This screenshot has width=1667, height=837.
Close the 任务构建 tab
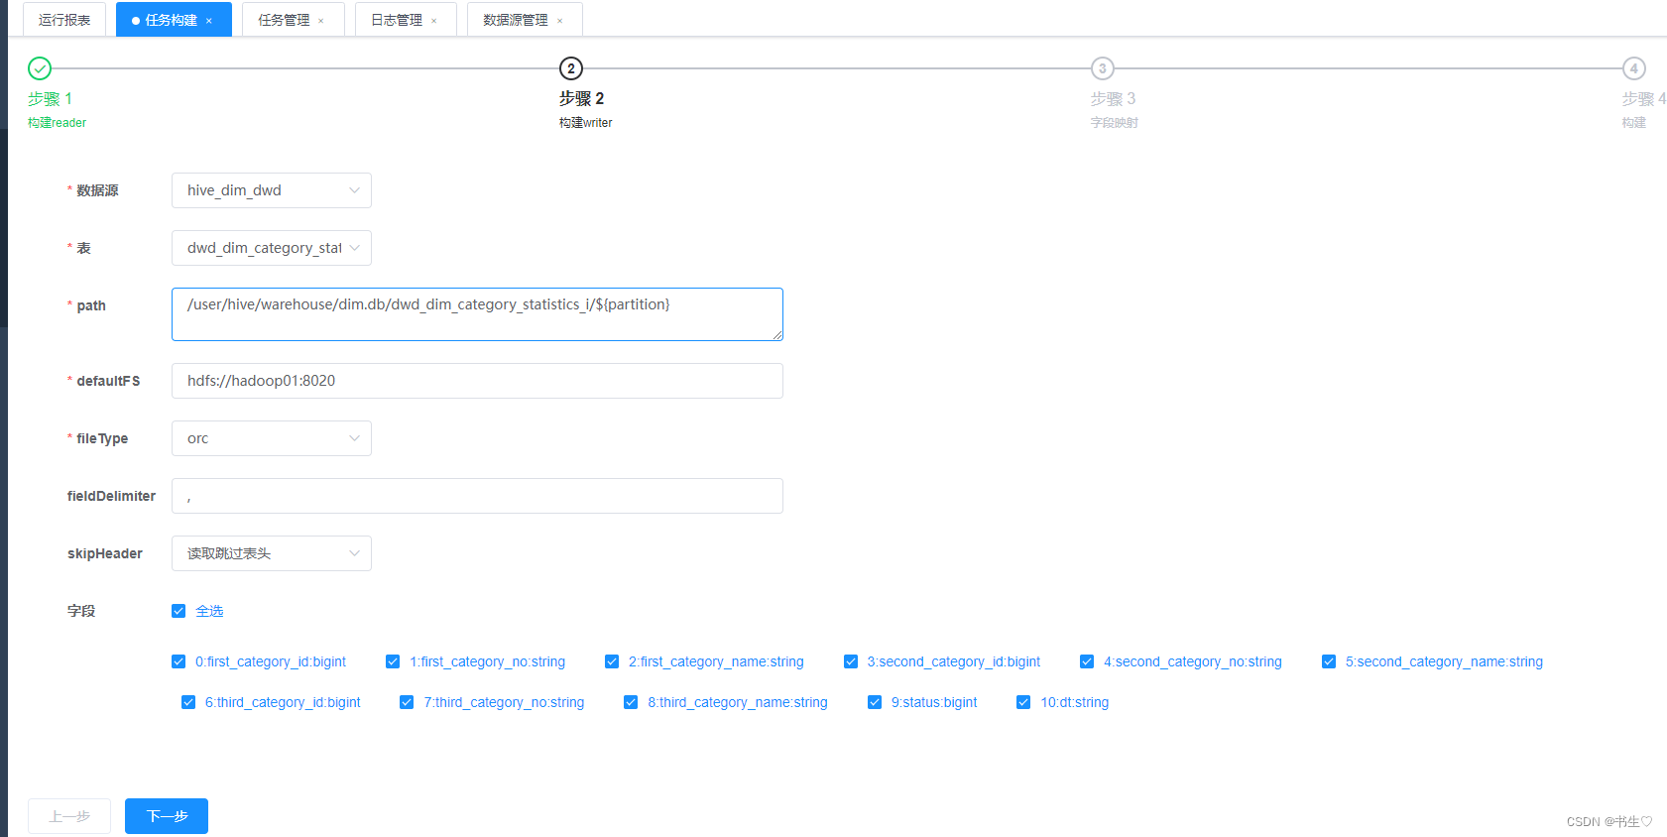(x=209, y=21)
